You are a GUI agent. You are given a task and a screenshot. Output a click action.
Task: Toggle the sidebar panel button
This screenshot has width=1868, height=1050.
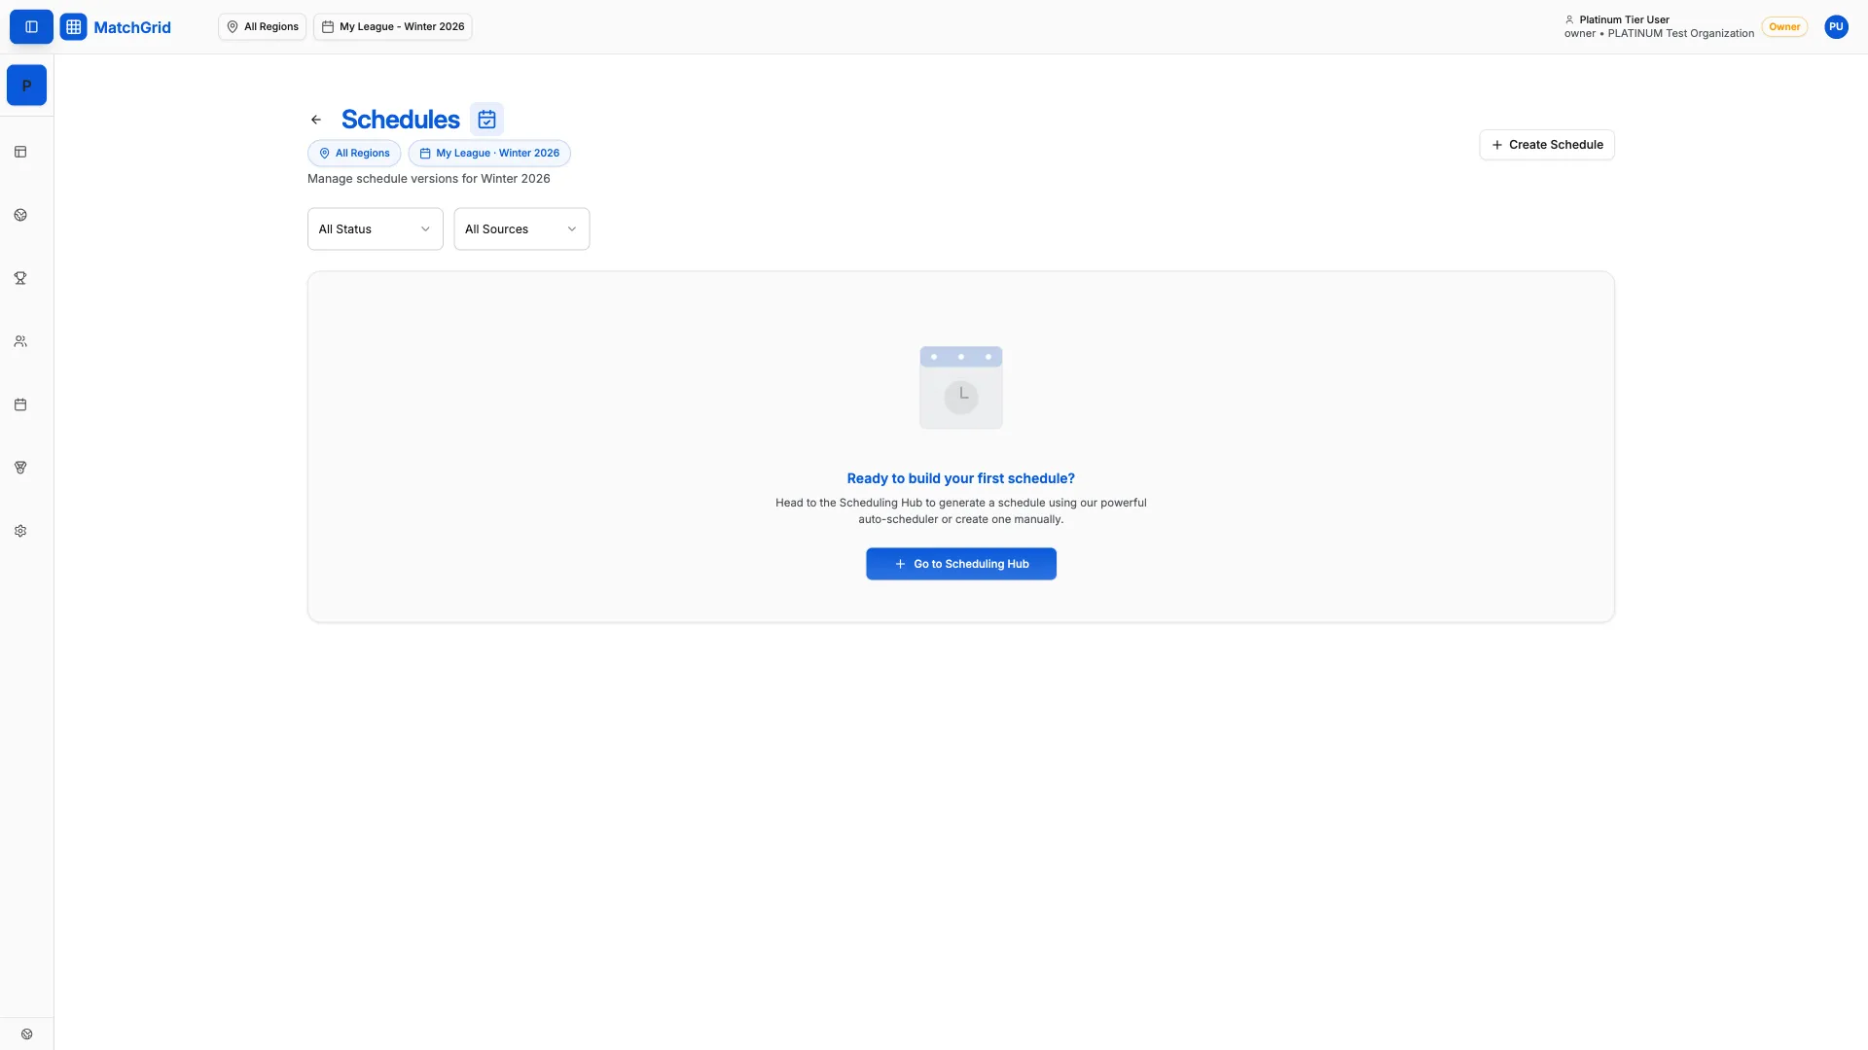click(31, 27)
